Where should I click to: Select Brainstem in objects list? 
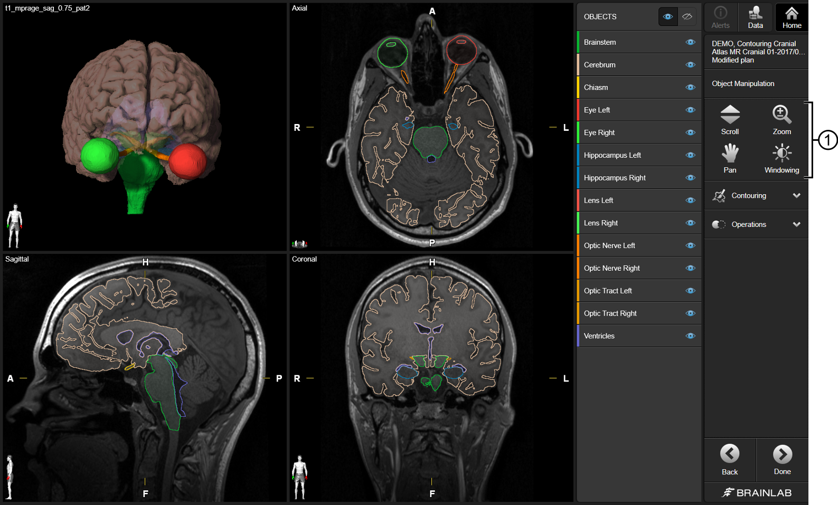[639, 42]
